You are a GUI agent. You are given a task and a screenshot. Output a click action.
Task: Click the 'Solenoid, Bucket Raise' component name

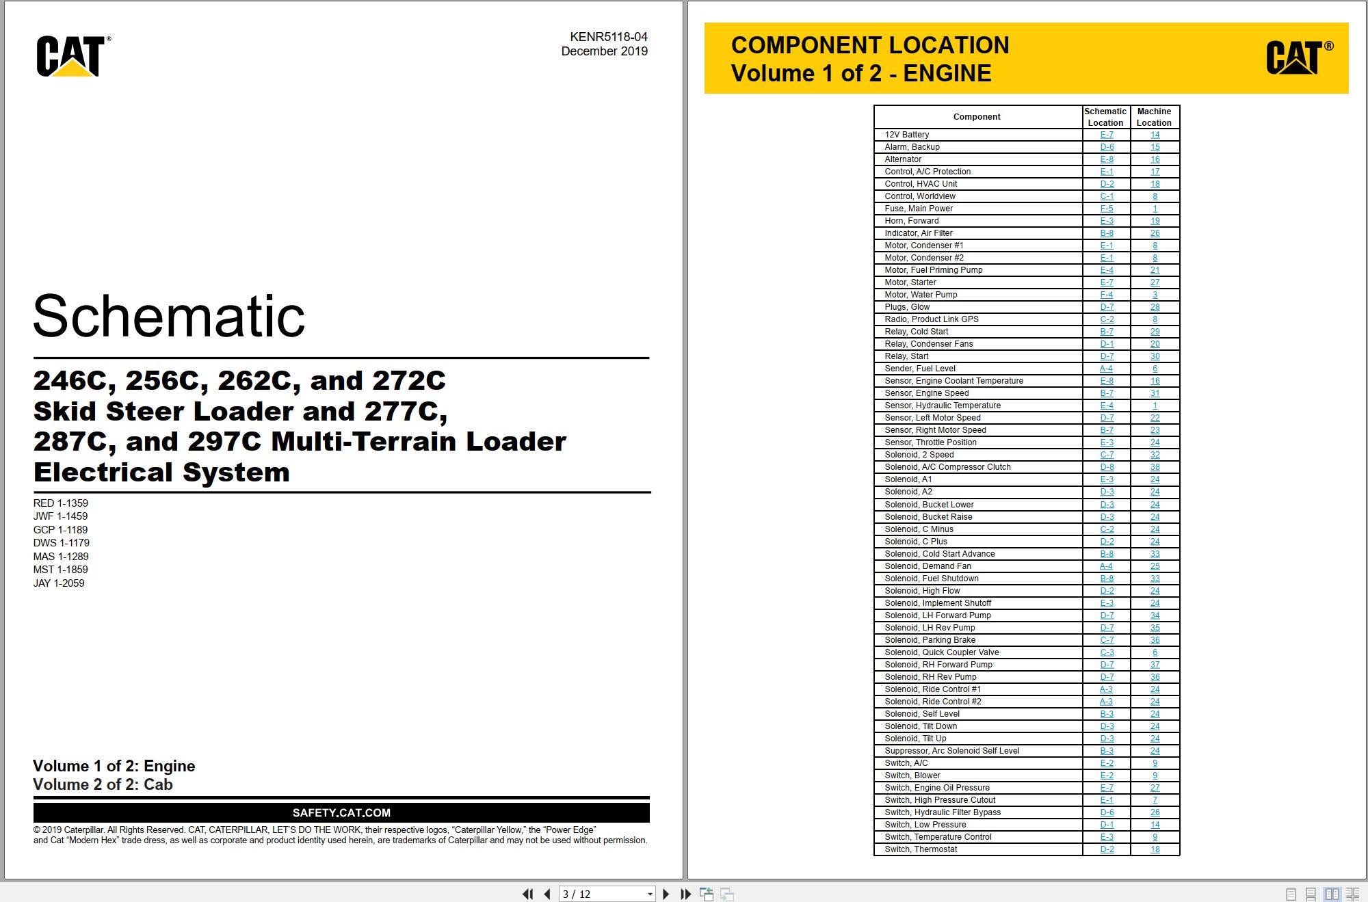928,517
